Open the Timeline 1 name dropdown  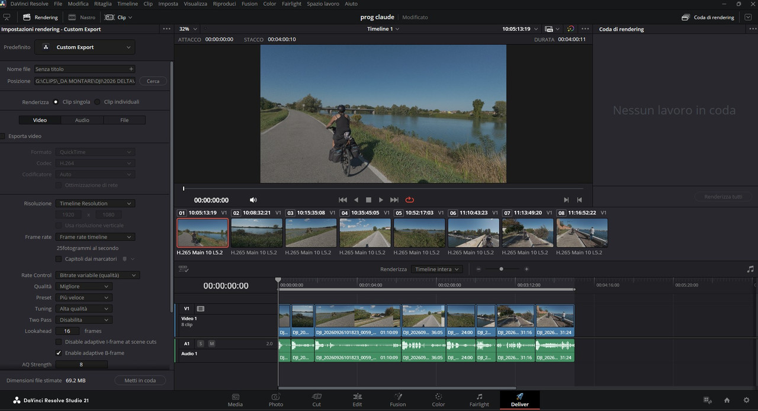pyautogui.click(x=383, y=28)
